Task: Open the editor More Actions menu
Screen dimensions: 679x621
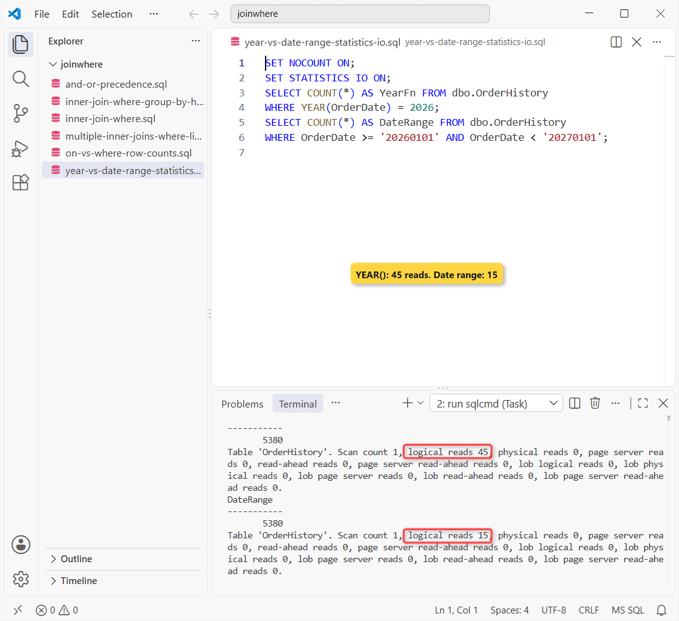Action: 657,42
